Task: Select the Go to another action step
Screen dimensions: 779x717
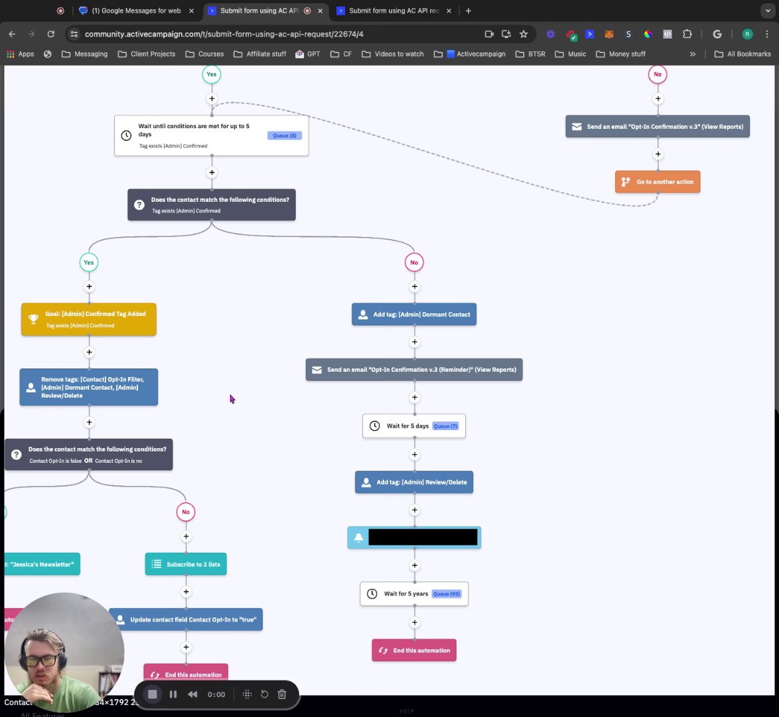Action: (x=658, y=181)
